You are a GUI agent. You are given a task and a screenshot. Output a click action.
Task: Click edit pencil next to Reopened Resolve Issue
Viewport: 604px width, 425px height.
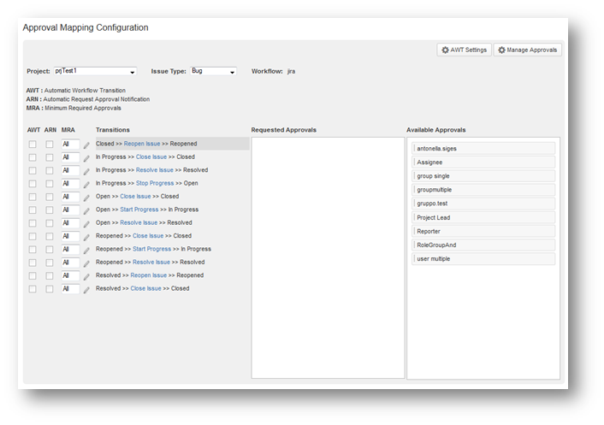[86, 263]
